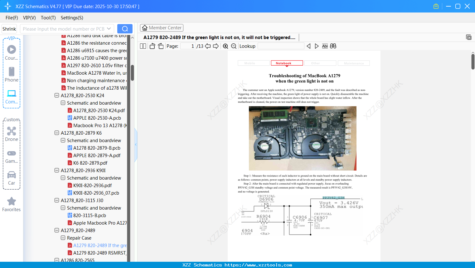Collapse the A1278_820-2530 K24 tree node
475x268 pixels.
click(57, 95)
